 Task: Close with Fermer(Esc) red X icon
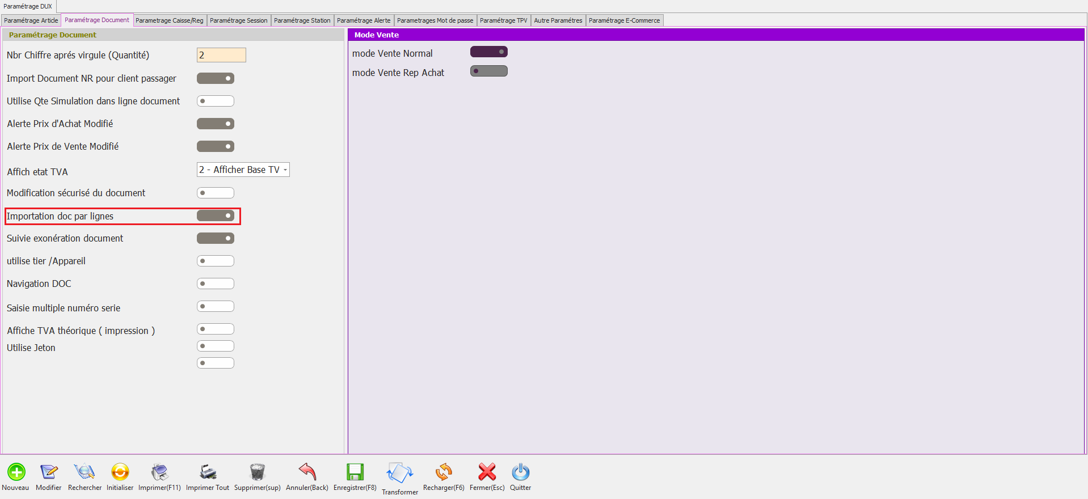(x=487, y=472)
